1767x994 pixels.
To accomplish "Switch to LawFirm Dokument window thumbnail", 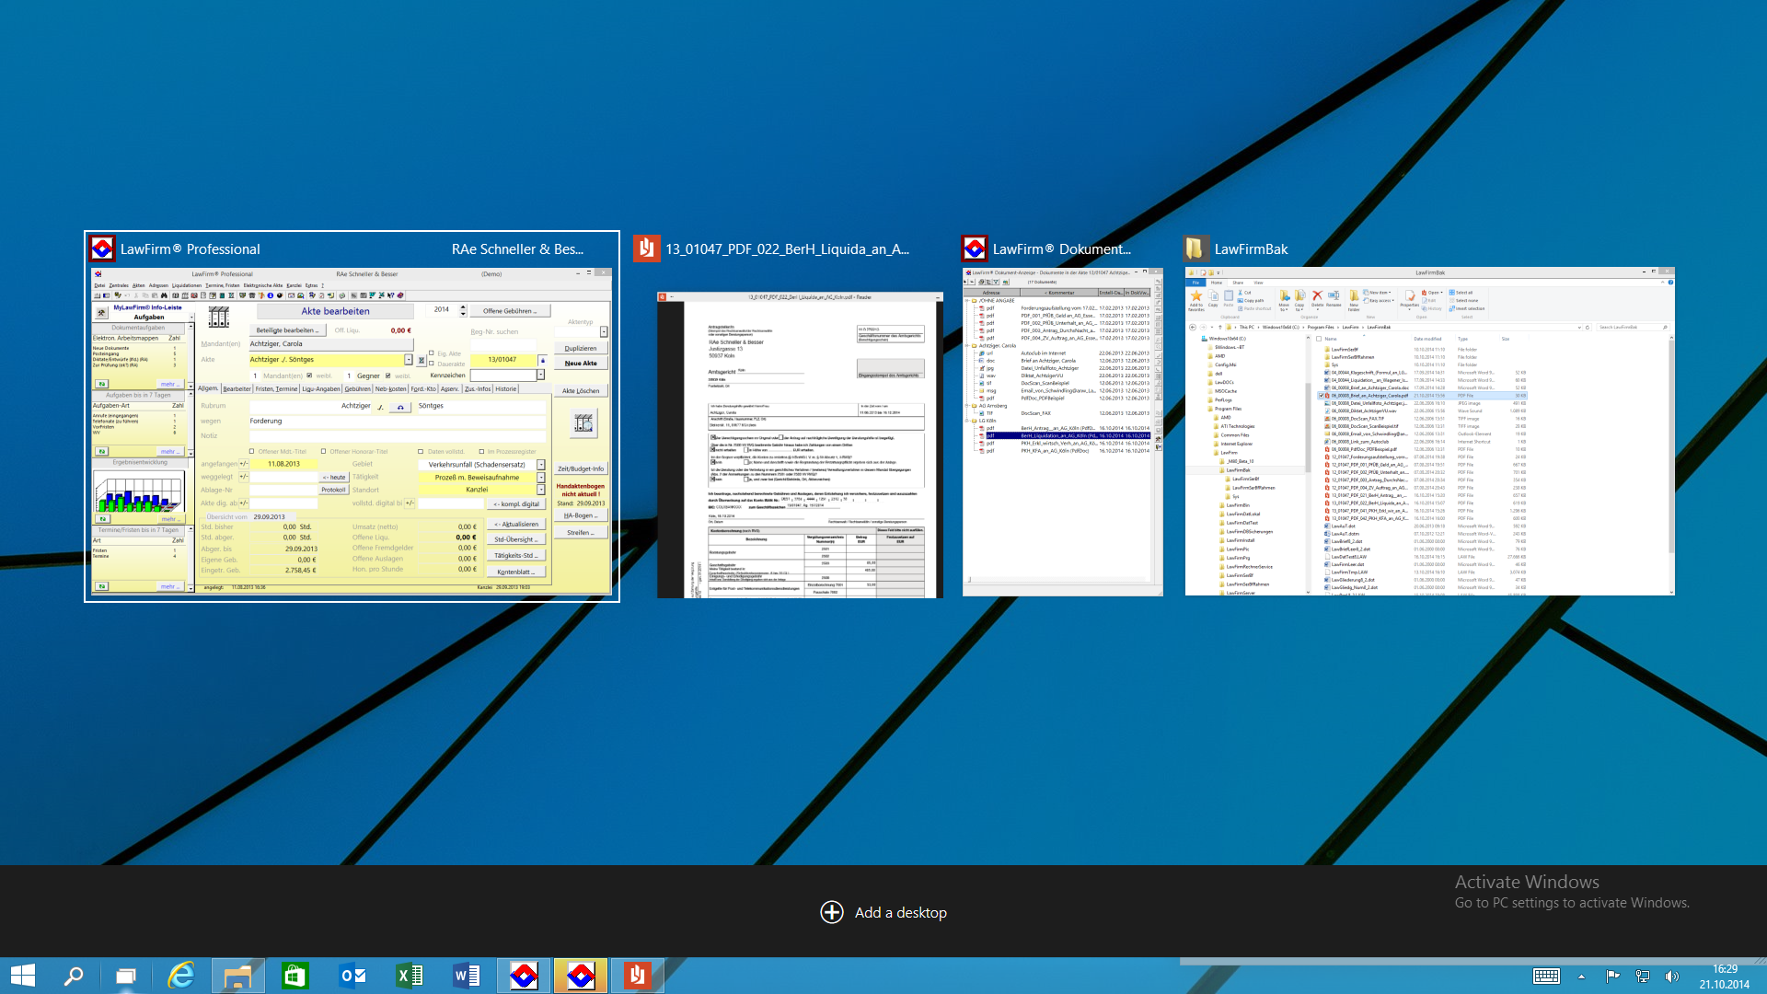I will (1062, 431).
